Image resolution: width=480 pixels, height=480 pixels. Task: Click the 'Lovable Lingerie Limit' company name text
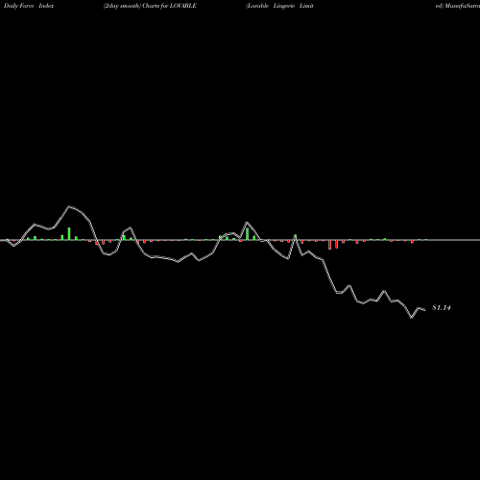[x=279, y=6]
